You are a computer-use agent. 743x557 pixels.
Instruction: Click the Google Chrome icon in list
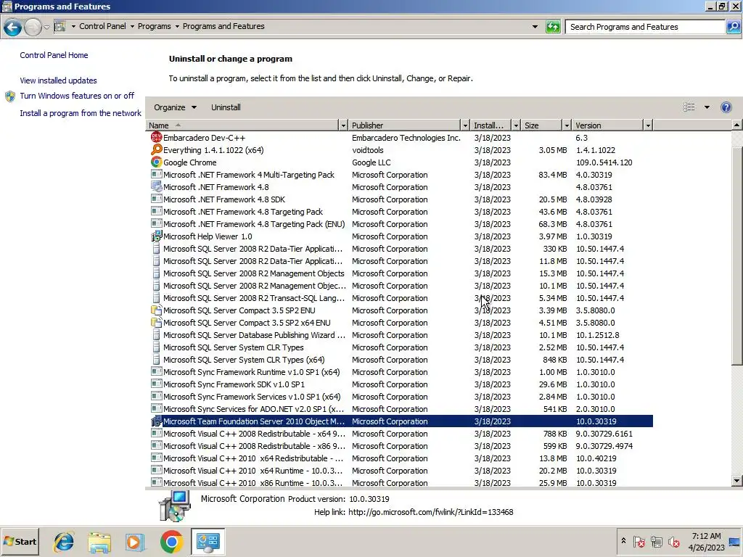pyautogui.click(x=157, y=162)
